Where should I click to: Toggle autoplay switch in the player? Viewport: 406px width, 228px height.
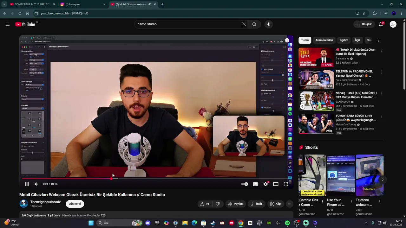(245, 184)
